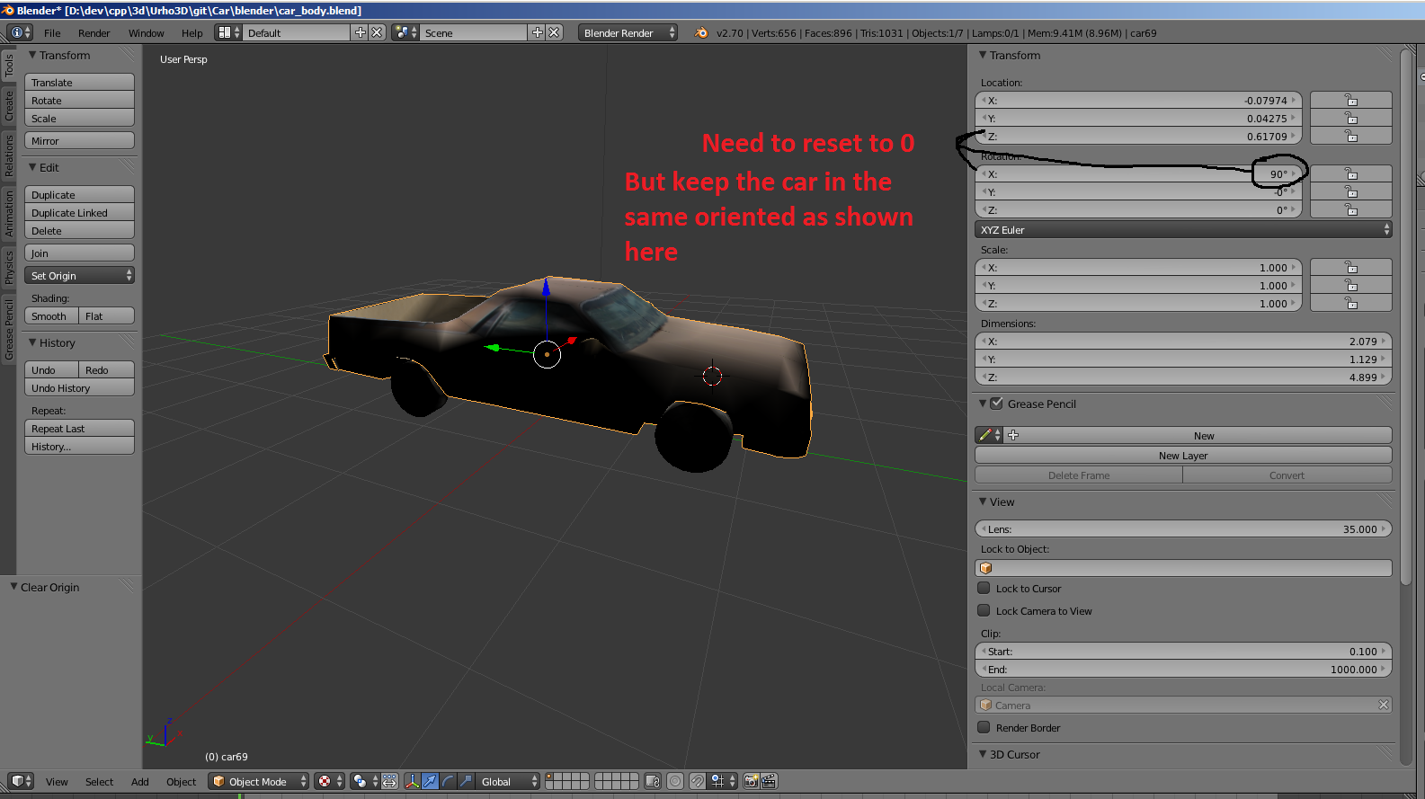Screen dimensions: 1425x799
Task: Select the scale manipulator icon
Action: [x=466, y=781]
